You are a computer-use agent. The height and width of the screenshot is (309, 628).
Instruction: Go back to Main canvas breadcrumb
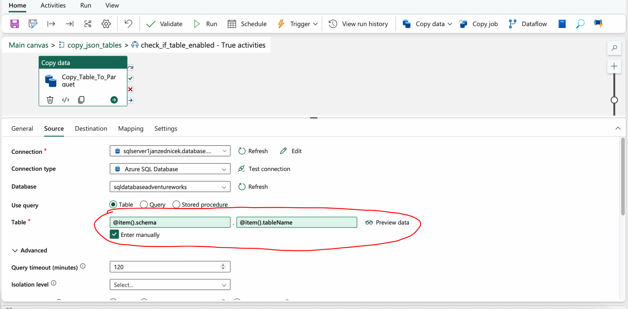click(29, 45)
